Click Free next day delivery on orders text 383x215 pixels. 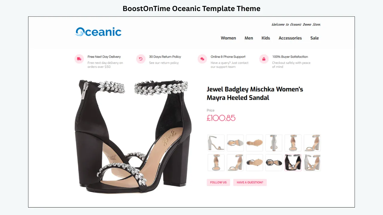(105, 65)
